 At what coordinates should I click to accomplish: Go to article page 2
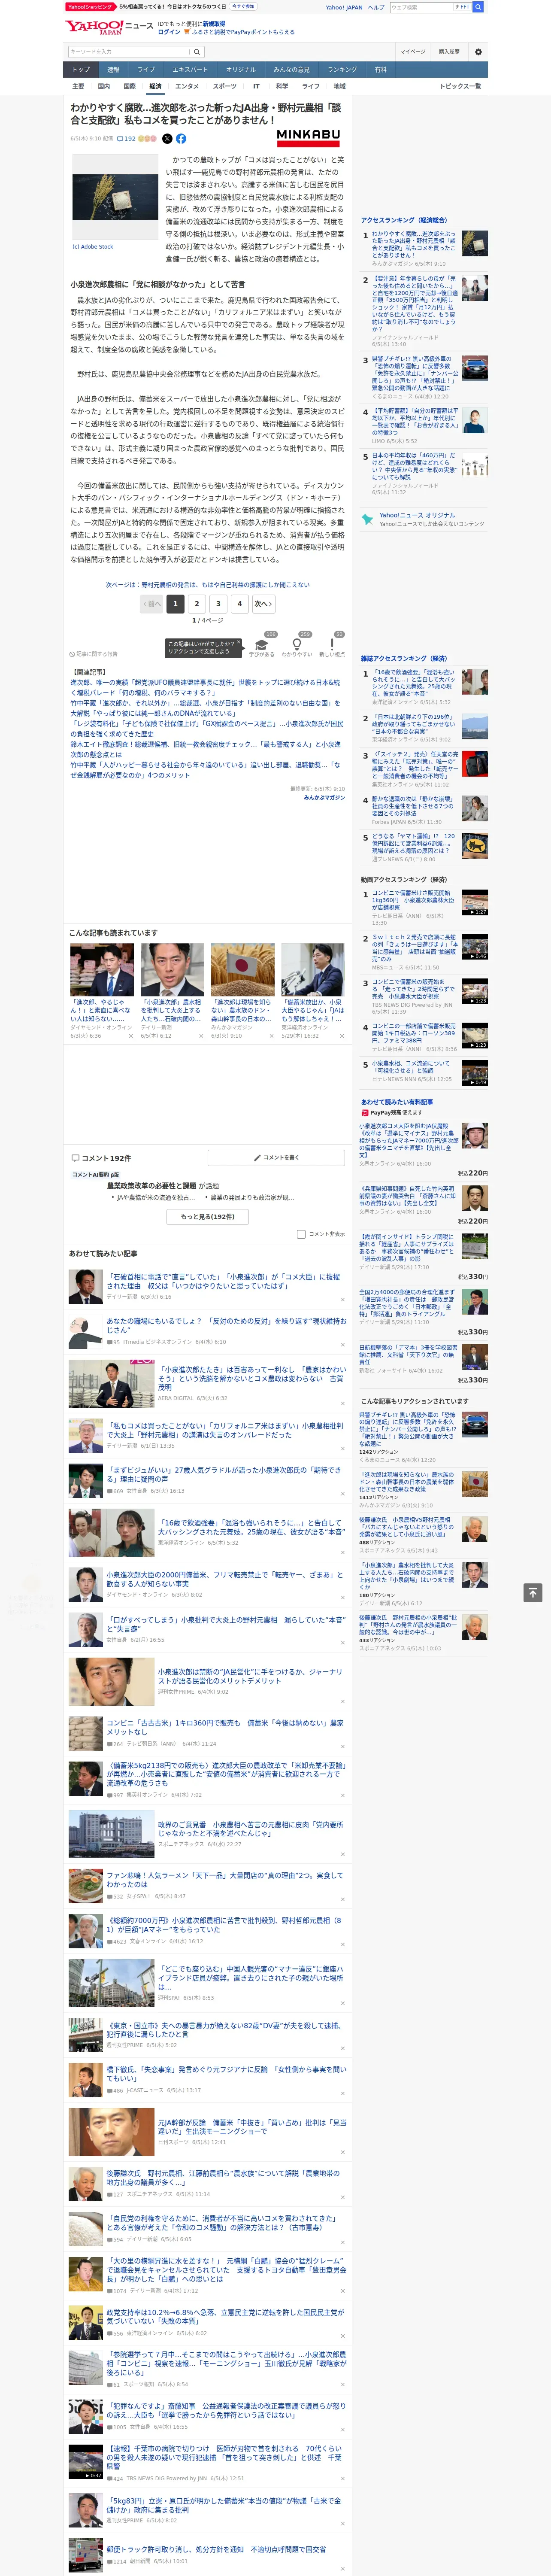click(197, 604)
